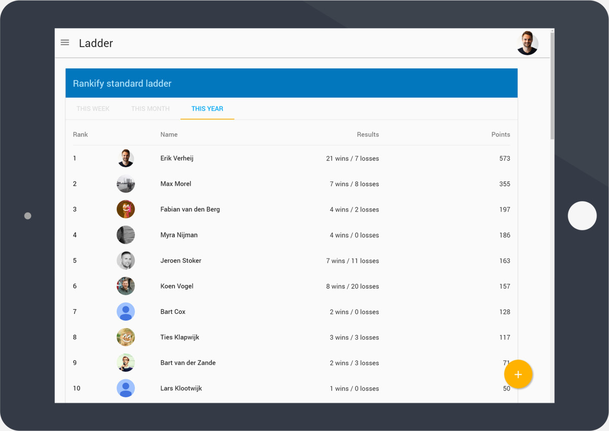Click Bart van der Zande's avatar
Image resolution: width=609 pixels, height=431 pixels.
(x=126, y=363)
